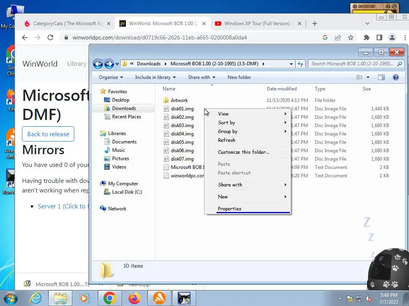Choose Refresh in context menu
This screenshot has height=306, width=409.
pos(252,140)
